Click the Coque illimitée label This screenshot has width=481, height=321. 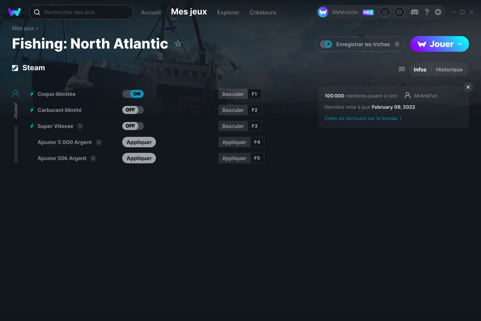tap(57, 94)
